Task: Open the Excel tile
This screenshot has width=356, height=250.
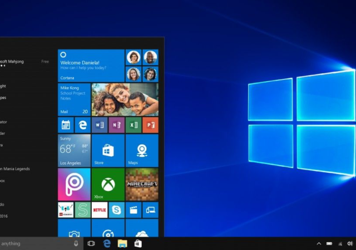Action: pos(133,125)
